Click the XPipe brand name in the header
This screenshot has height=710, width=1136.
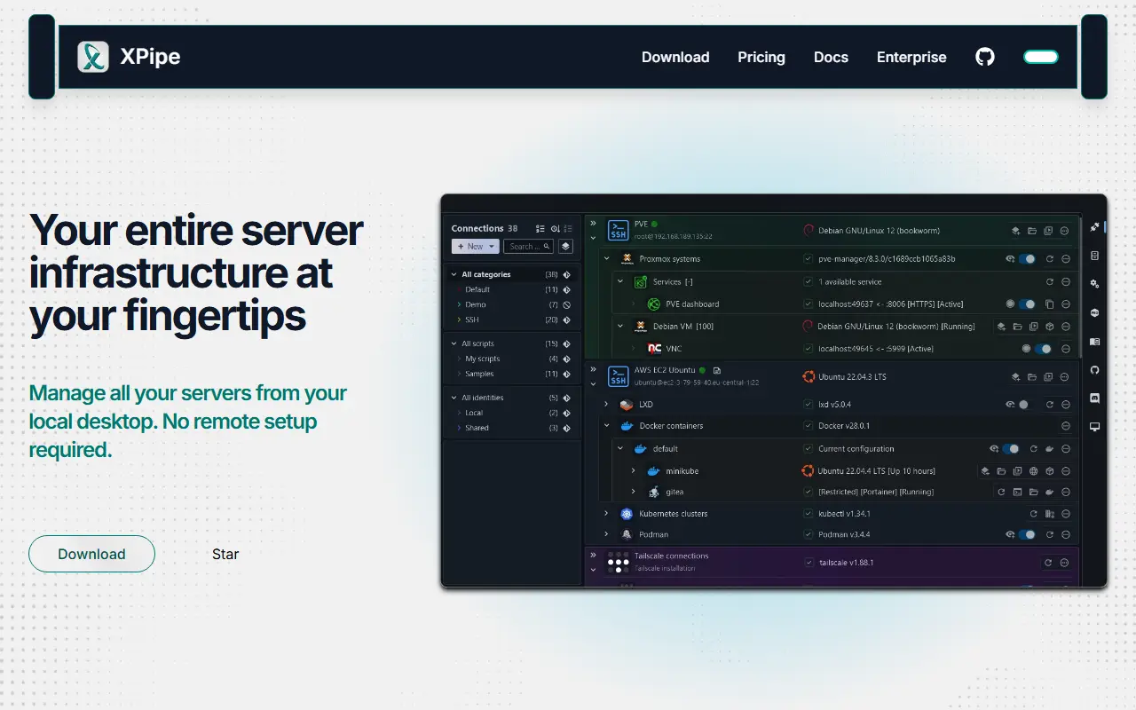(x=150, y=57)
